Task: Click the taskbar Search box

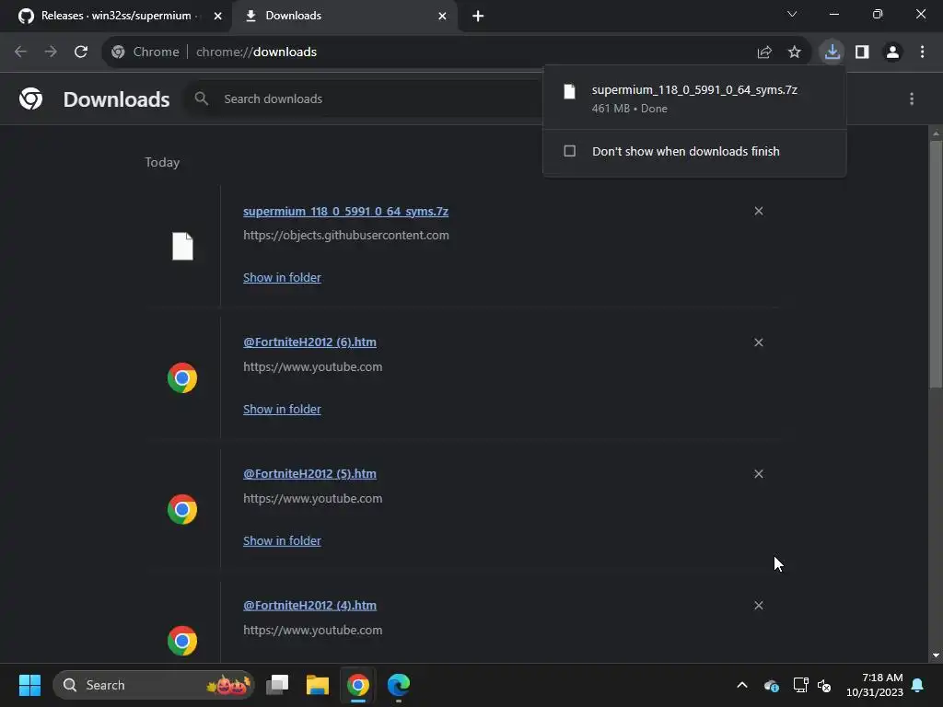Action: tap(154, 685)
